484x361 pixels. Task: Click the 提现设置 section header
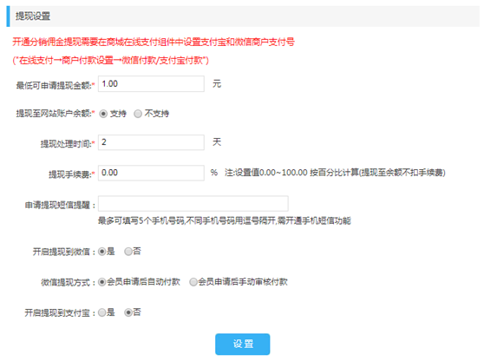pos(33,16)
